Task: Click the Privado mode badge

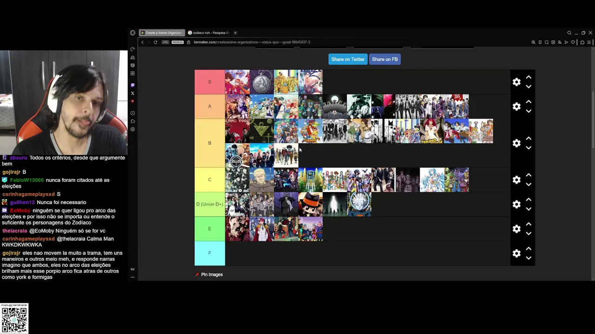Action: coord(178,42)
